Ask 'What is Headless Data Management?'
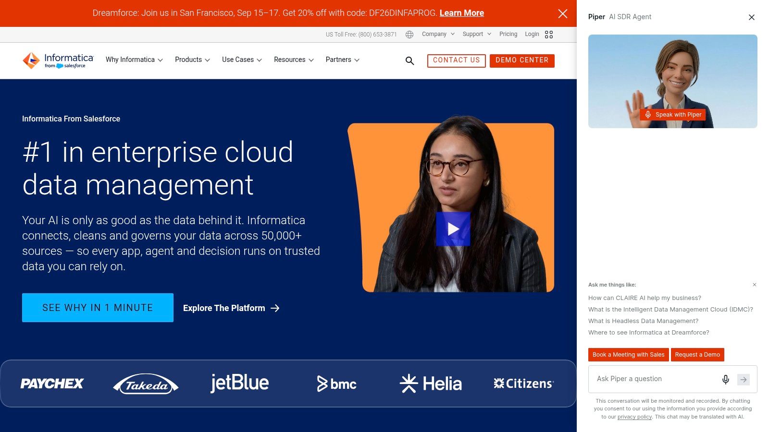 643,321
